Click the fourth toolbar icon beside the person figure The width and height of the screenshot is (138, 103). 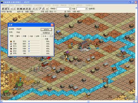(12, 9)
